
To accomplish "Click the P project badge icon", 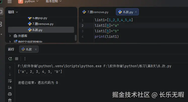I will point(20,2).
